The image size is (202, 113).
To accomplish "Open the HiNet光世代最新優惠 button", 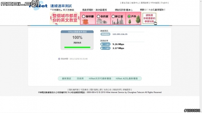I will click(100, 78).
